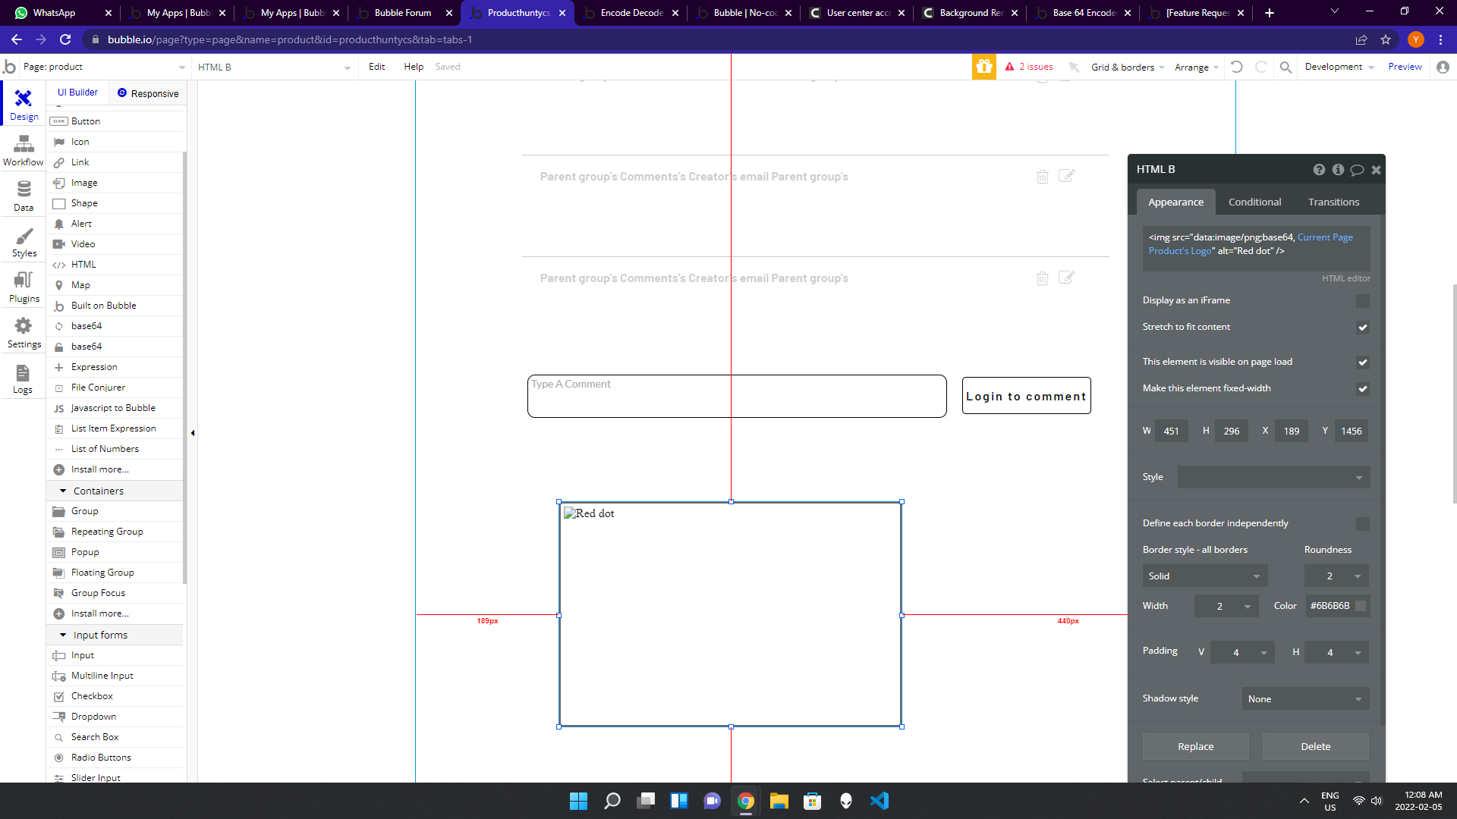This screenshot has height=819, width=1457.
Task: Switch to the Conditional tab
Action: pos(1254,202)
